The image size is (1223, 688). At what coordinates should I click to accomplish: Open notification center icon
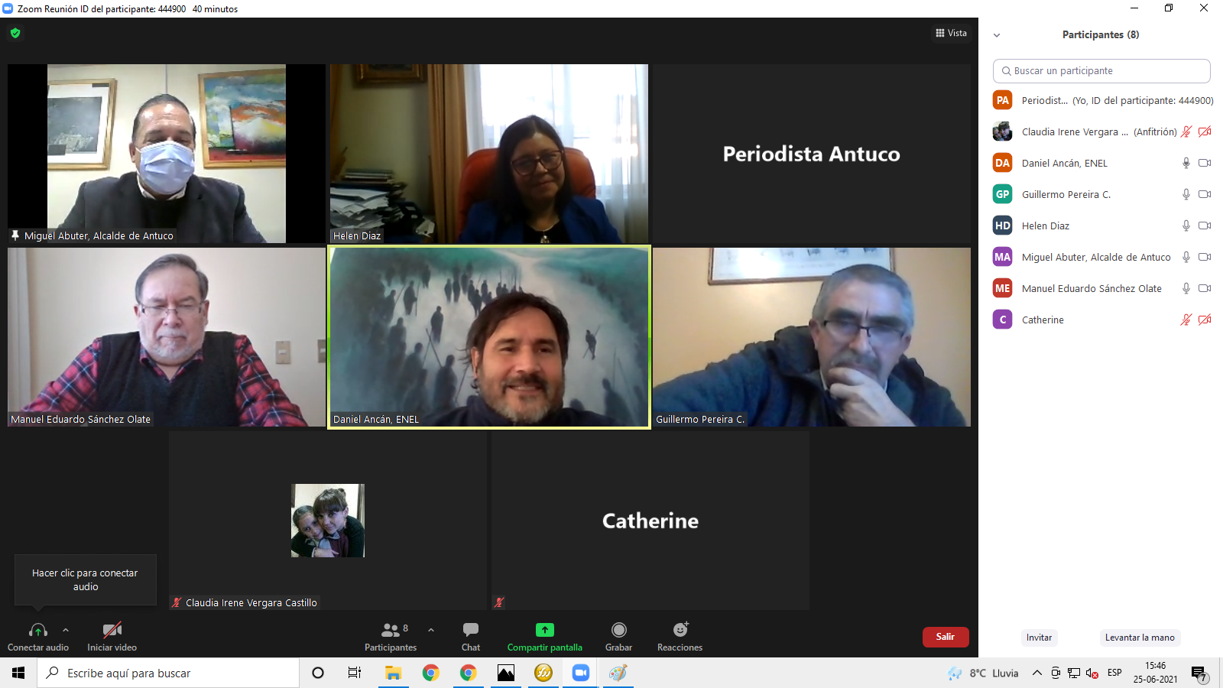1199,673
